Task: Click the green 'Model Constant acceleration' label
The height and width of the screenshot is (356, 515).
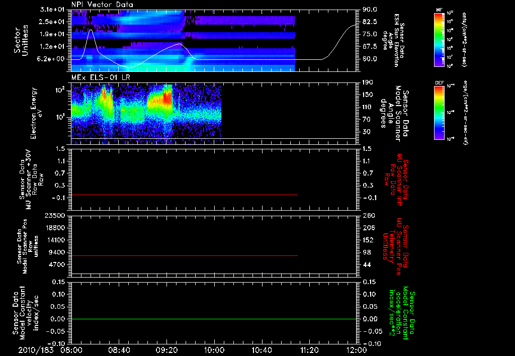Action: pyautogui.click(x=402, y=314)
